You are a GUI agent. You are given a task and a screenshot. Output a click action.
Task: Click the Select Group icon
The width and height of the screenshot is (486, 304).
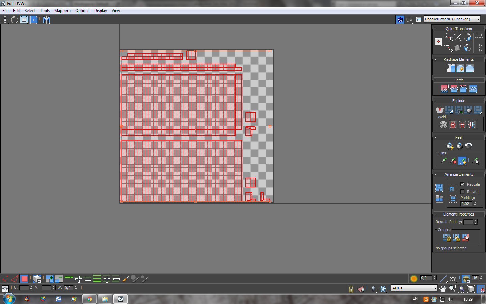point(466,238)
